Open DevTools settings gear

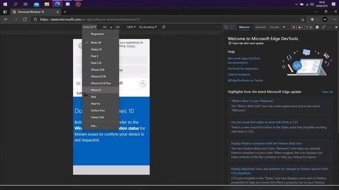coord(317,27)
